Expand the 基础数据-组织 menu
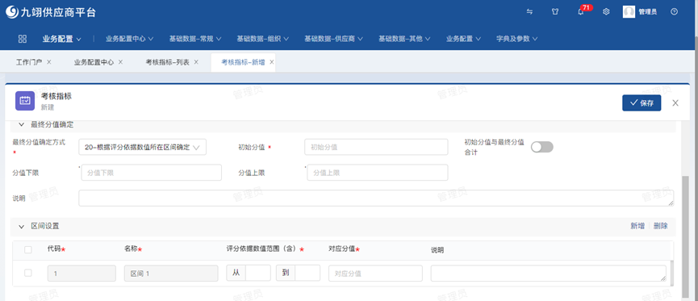Image resolution: width=698 pixels, height=301 pixels. pos(262,39)
